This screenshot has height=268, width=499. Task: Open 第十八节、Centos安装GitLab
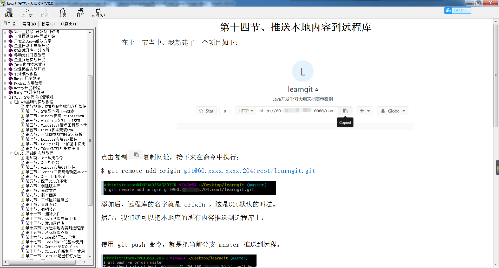point(51,246)
